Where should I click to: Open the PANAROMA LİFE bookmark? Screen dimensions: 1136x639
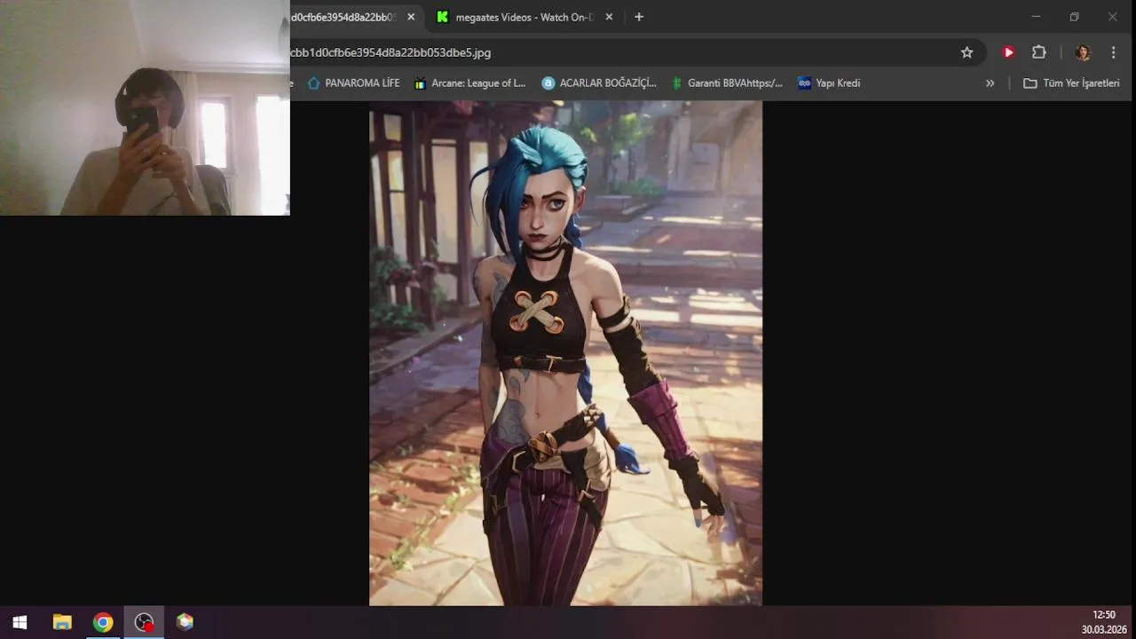point(353,83)
